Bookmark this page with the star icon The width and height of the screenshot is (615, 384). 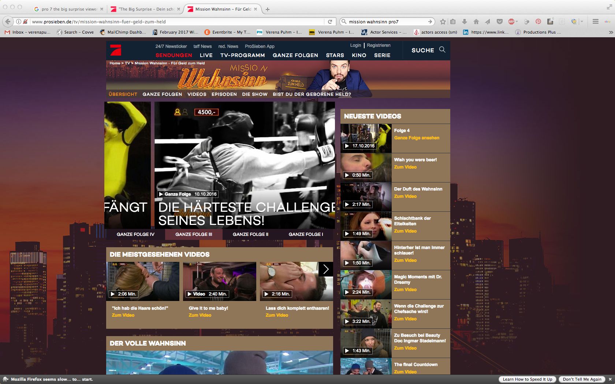[443, 22]
